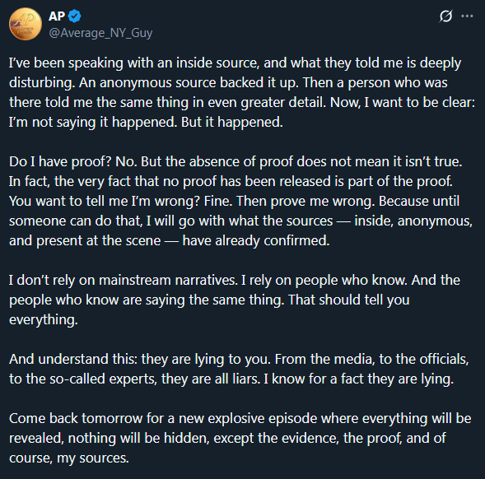
Task: Click the sentence "But it happened."
Action: click(x=232, y=122)
